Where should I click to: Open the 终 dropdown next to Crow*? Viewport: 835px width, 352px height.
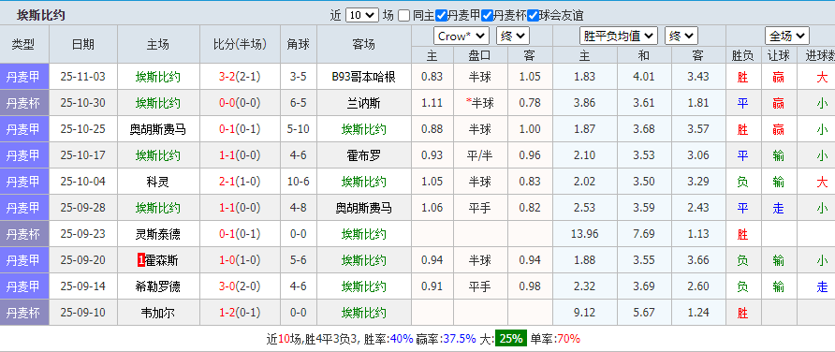coord(513,37)
